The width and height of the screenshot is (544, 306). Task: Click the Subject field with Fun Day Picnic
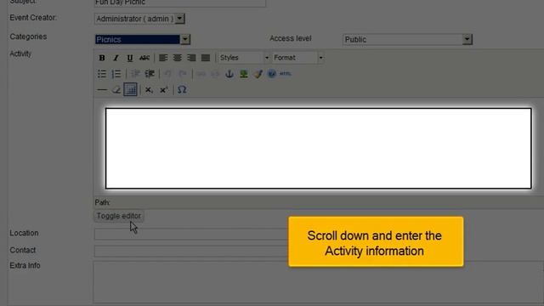pos(179,3)
